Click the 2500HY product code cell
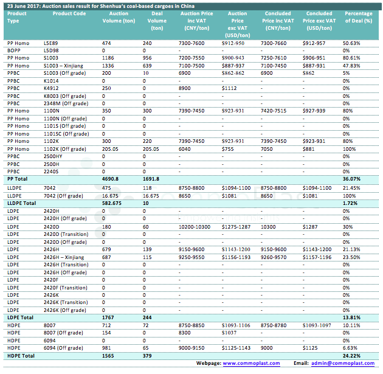The height and width of the screenshot is (374, 383). pyautogui.click(x=53, y=156)
